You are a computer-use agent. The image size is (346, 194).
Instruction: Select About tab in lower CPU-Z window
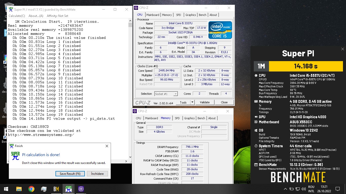(212, 118)
